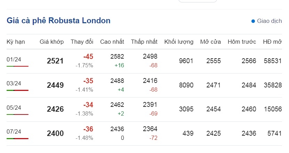Screen dimensions: 289x153
Task: Click the blue Giao dịch status dot
Action: [253, 21]
